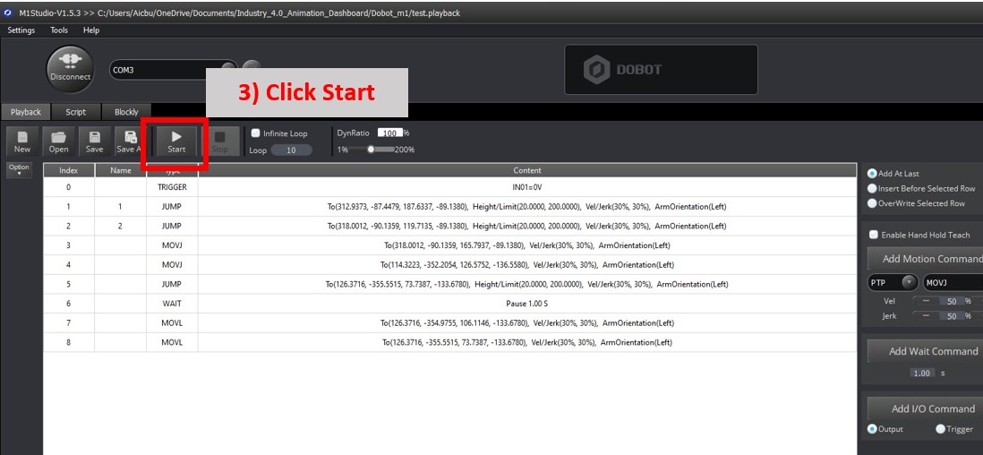
Task: Select the TRIGGER type cell in row 0
Action: [x=173, y=187]
